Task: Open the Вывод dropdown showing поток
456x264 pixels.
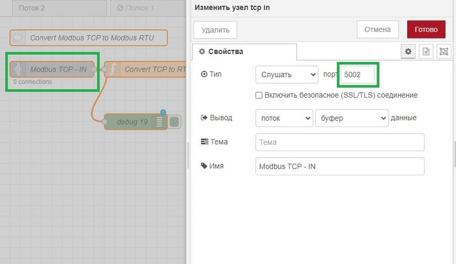Action: click(x=284, y=118)
